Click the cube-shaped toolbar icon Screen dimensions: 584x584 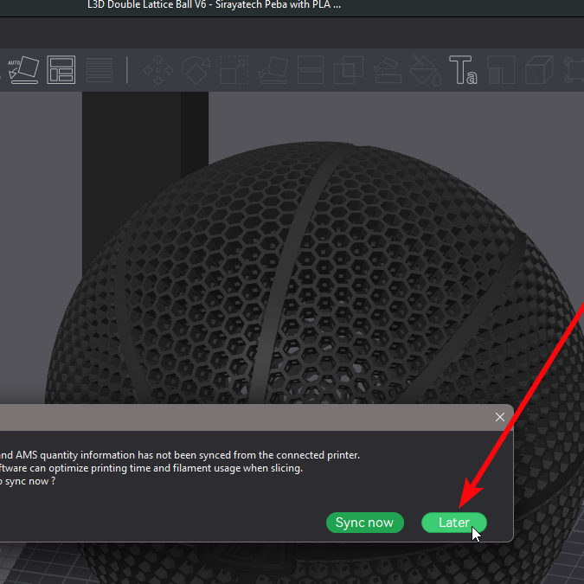pyautogui.click(x=539, y=70)
